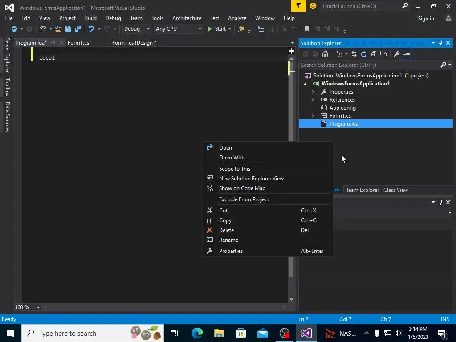Click the editor scrollbar down arrow
Screen dimensions: 456x342
[291, 299]
